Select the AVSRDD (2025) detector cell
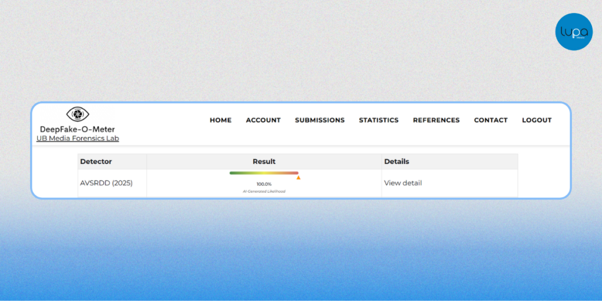 (x=106, y=183)
